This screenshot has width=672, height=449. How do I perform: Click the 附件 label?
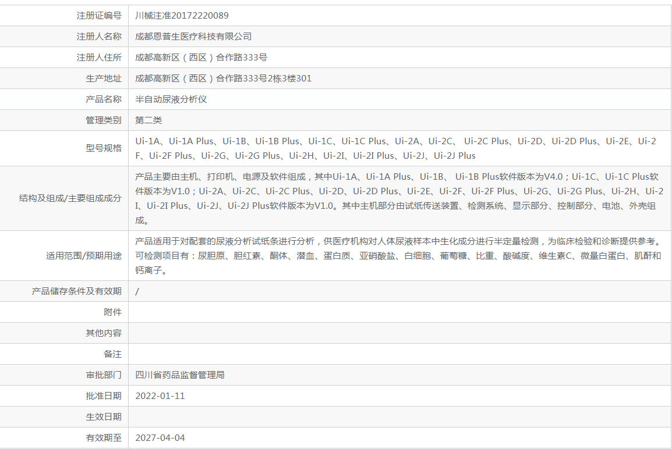point(113,312)
